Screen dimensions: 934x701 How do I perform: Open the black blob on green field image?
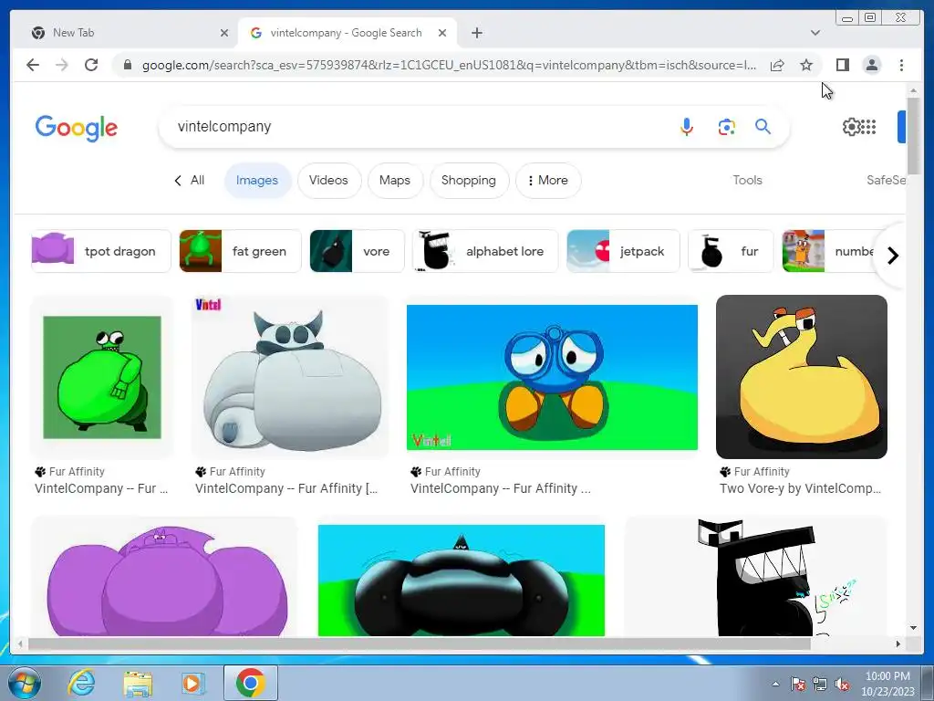[461, 580]
